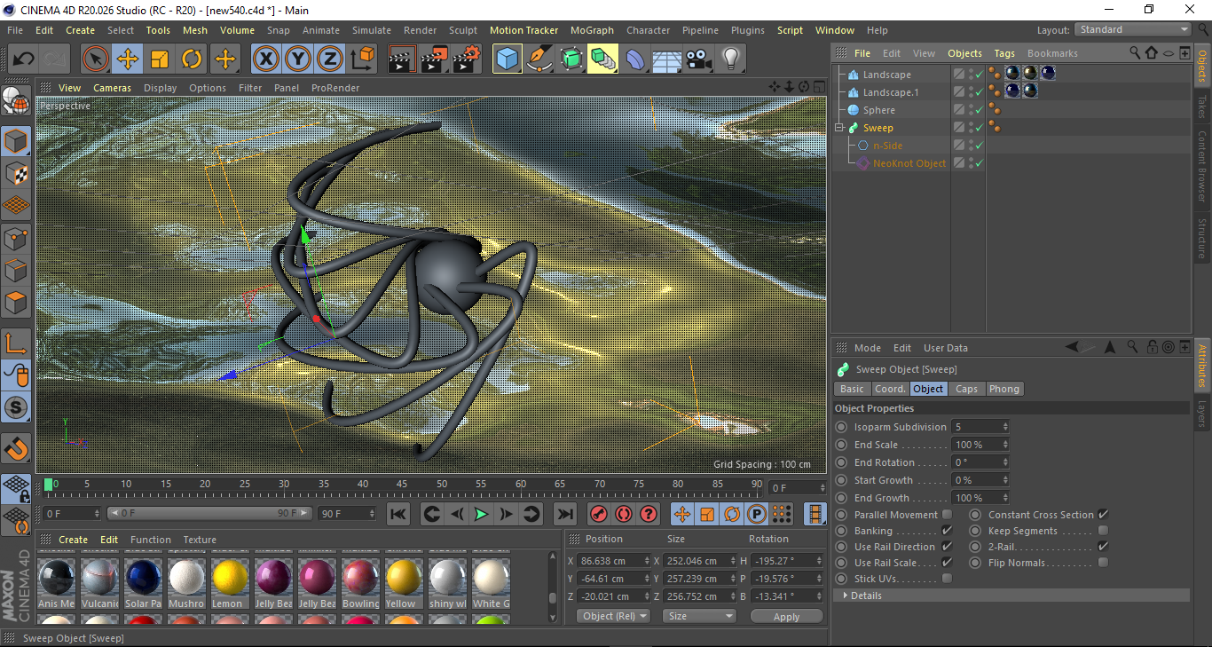Screen dimensions: 1212x647
Task: Click the Undo arrow icon
Action: pos(24,59)
